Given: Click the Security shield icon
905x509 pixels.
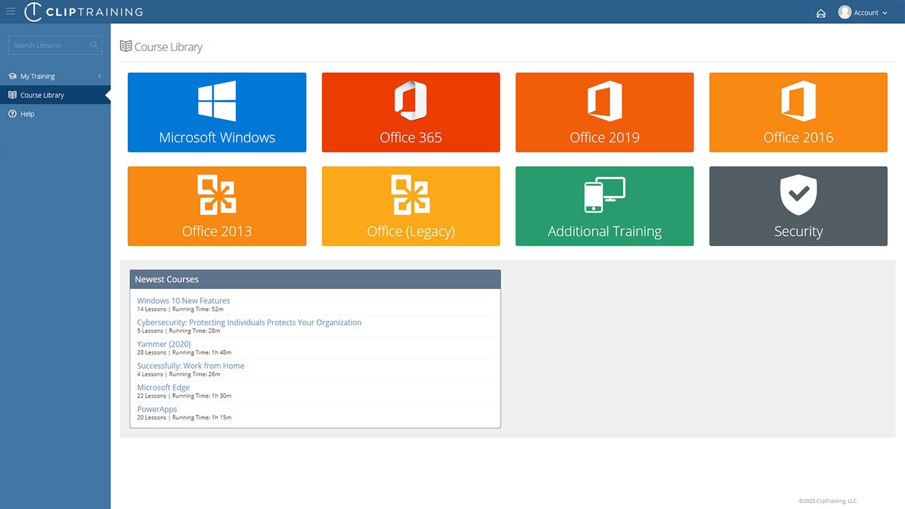Looking at the screenshot, I should point(798,195).
